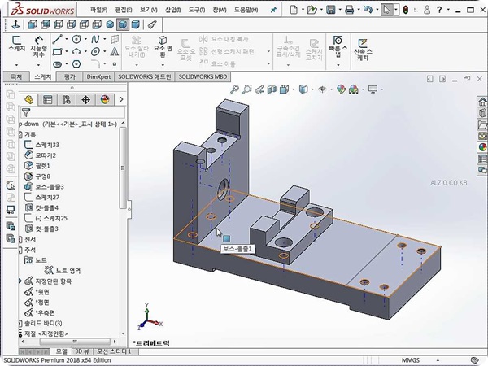
Task: Expand the Rectangle tool dropdown arrow
Action: 67,52
